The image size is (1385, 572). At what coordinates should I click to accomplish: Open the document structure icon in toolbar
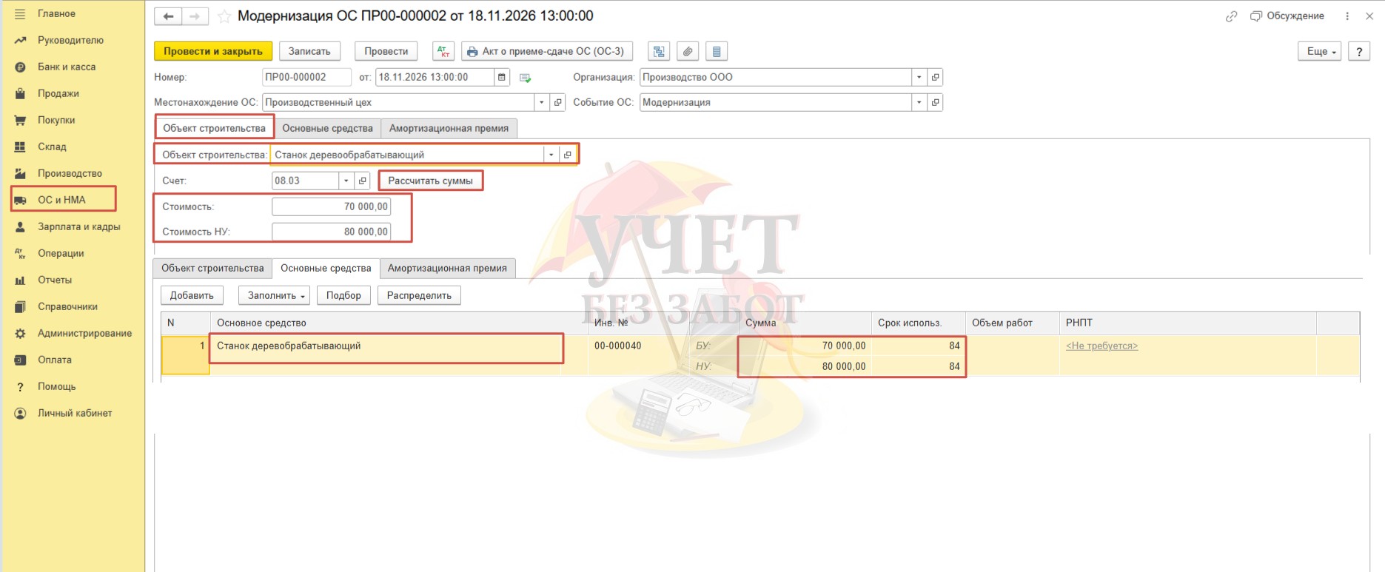pos(659,51)
